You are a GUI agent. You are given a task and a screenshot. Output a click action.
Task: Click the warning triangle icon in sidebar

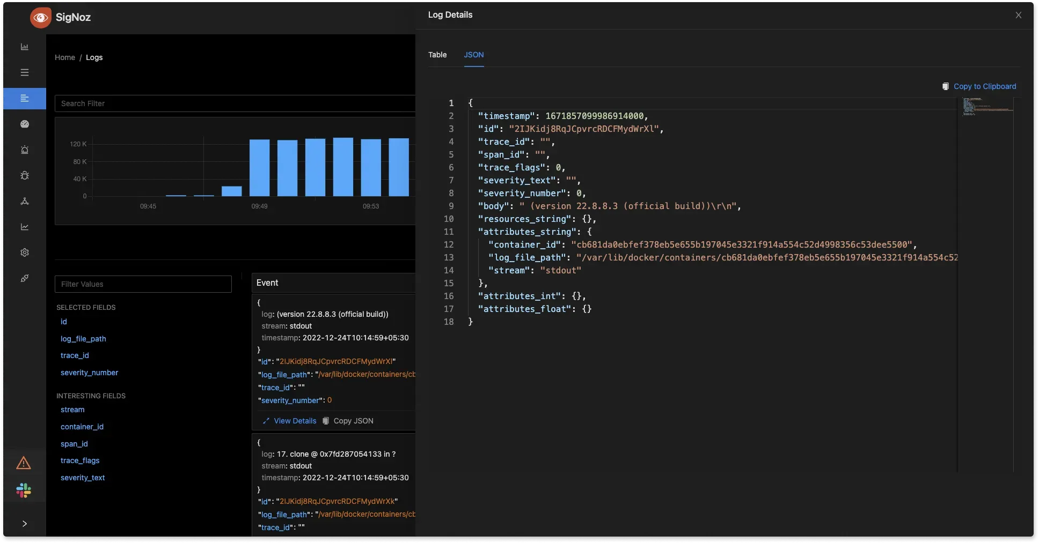(x=24, y=463)
